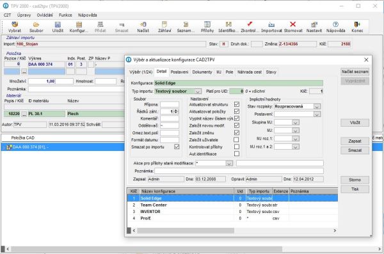Click the ellipsis button beside Pozice field

pos(24,72)
